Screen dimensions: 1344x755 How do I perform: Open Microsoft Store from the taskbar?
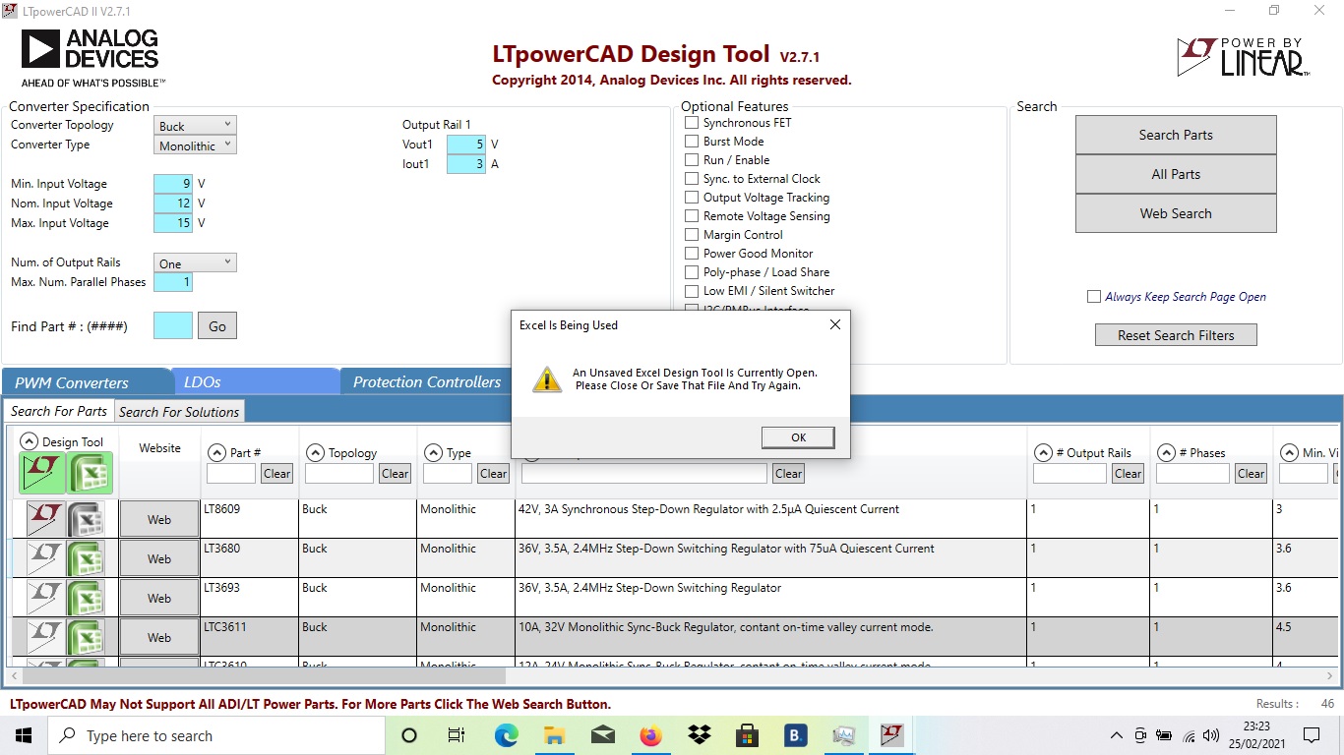click(747, 735)
